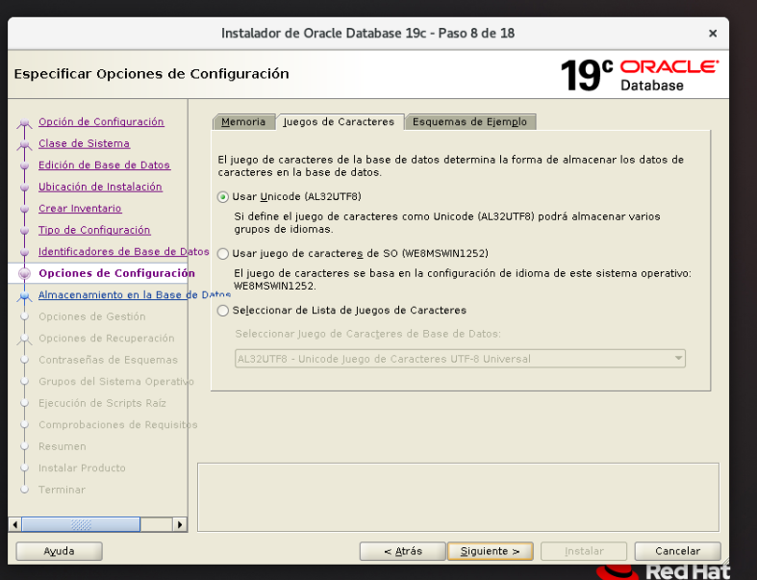
Task: Click the step marker beside Almacenamiento en la Base
Action: pyautogui.click(x=24, y=295)
